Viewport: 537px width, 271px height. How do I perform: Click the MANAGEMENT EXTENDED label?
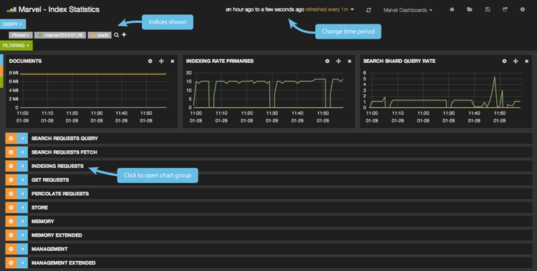[x=64, y=263]
